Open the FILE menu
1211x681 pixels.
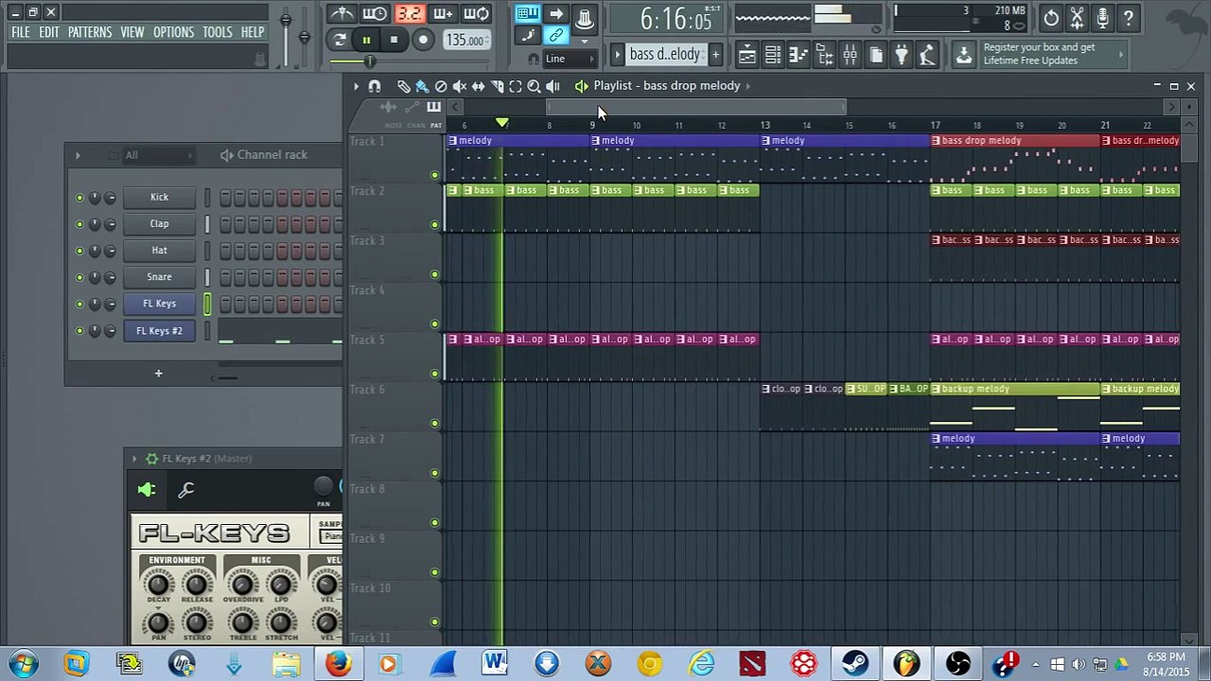[20, 32]
